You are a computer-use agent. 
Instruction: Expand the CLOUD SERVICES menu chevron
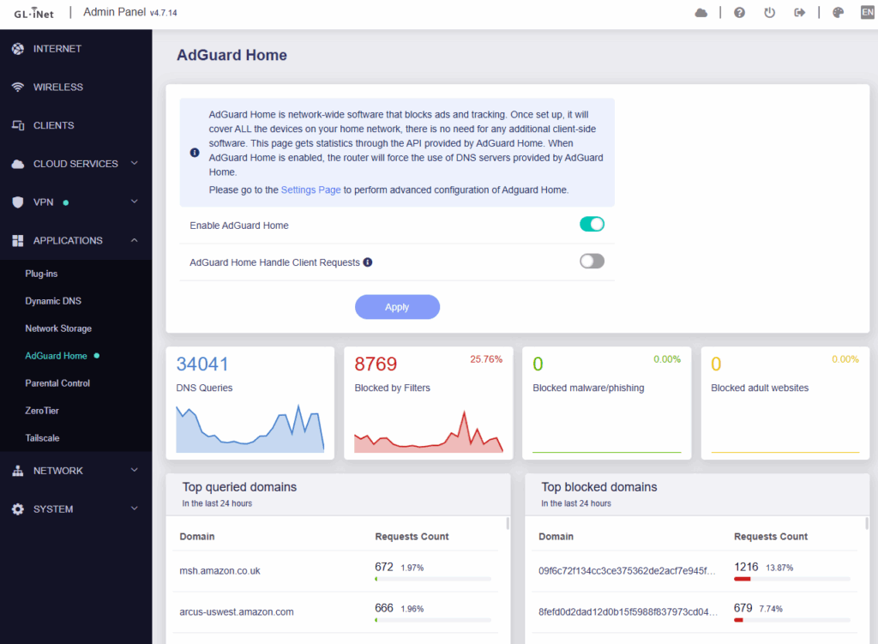(x=135, y=164)
